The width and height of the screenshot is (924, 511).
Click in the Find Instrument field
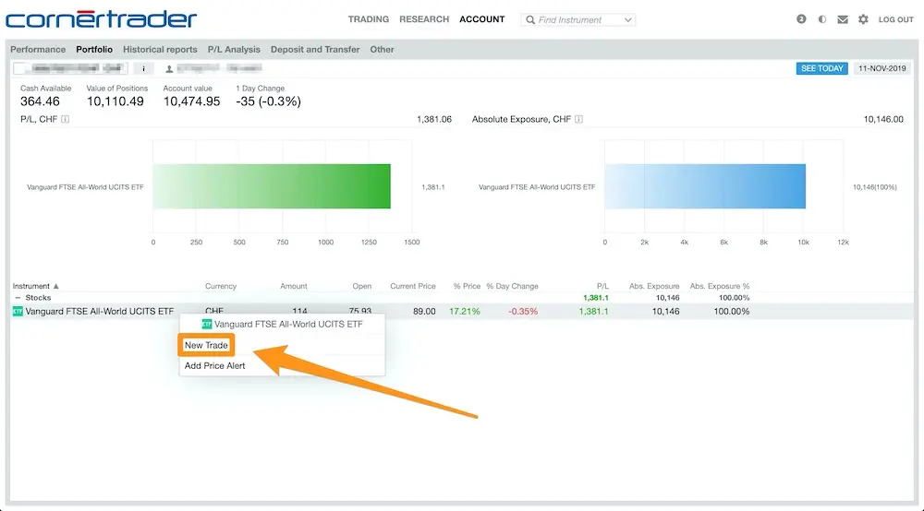tap(577, 20)
